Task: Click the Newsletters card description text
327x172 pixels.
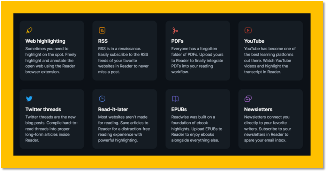Action: (268, 128)
